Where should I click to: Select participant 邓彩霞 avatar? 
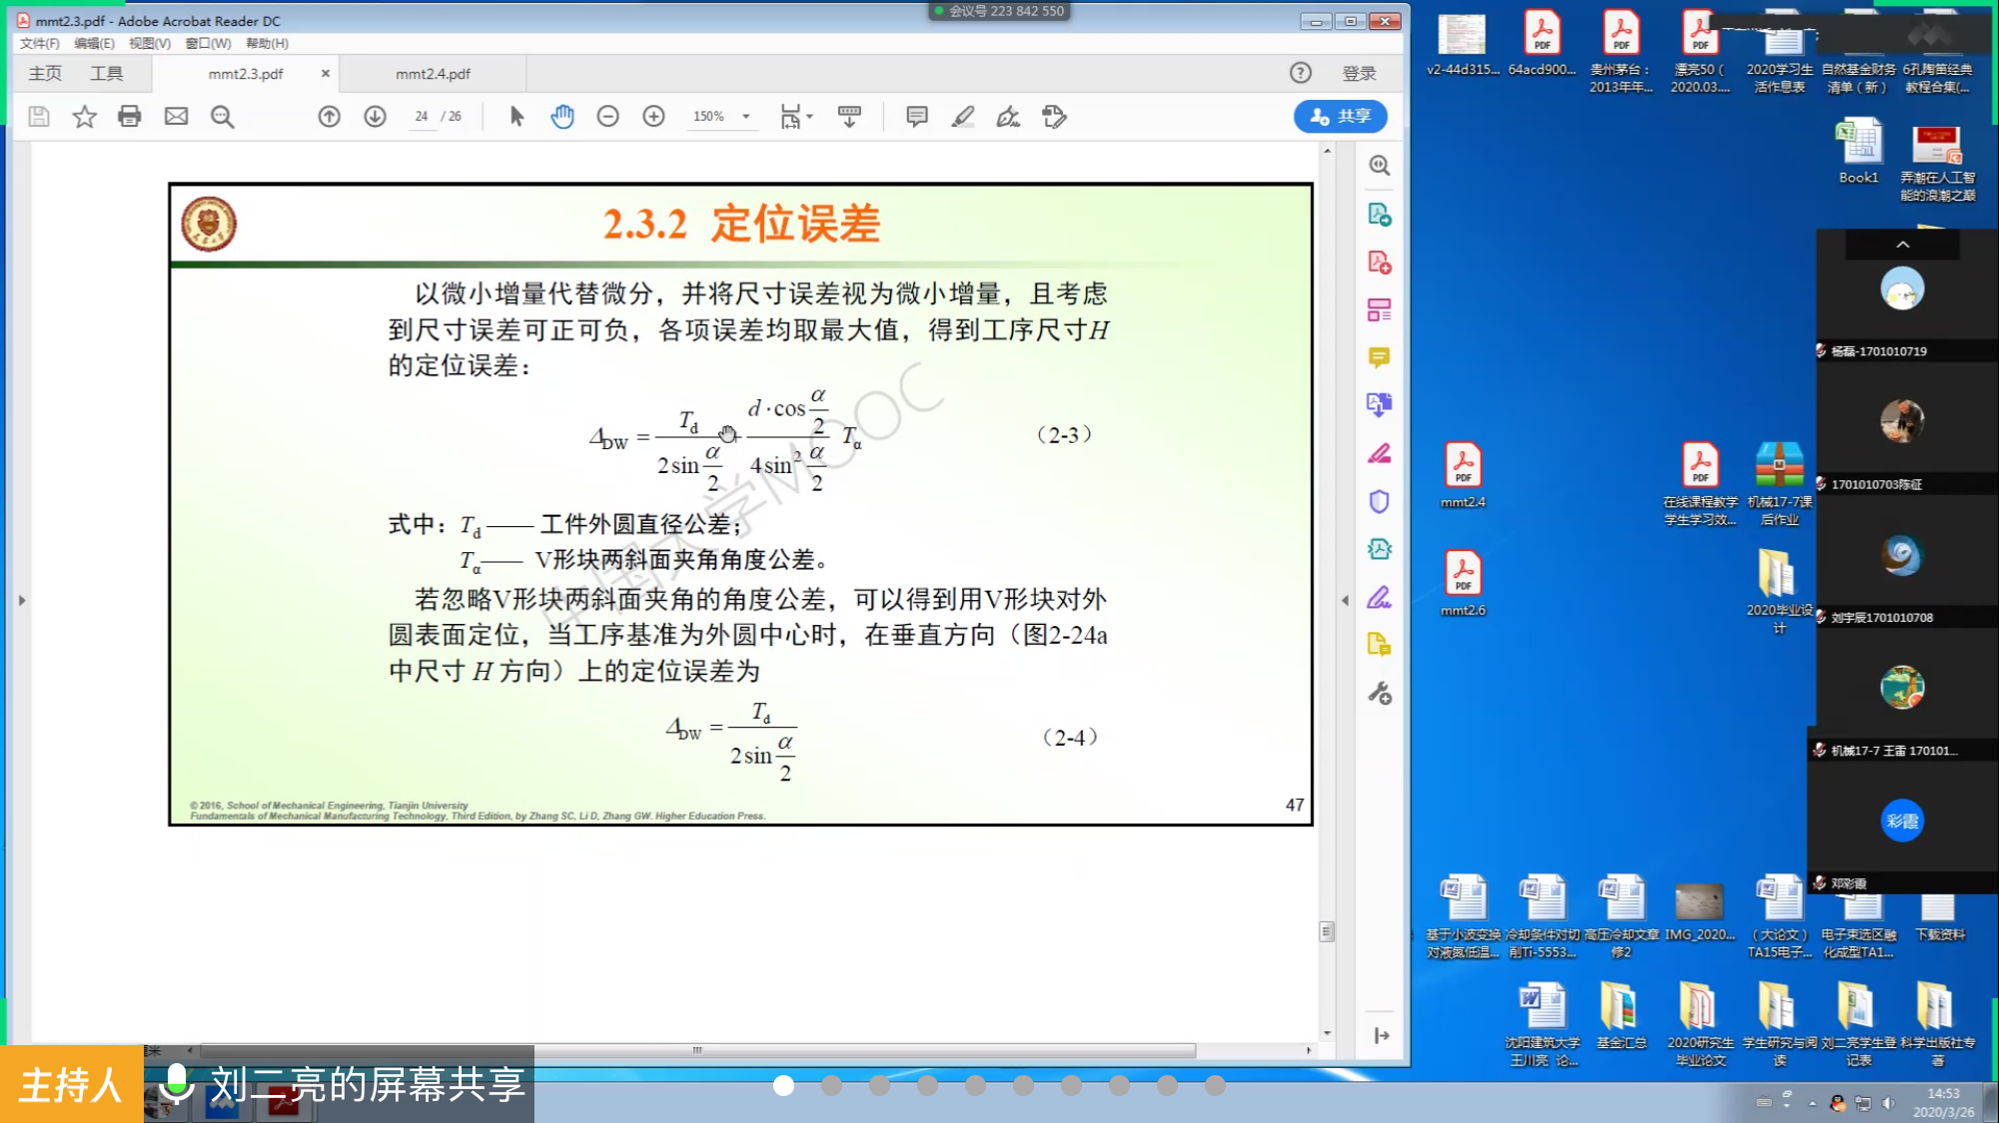coord(1901,821)
